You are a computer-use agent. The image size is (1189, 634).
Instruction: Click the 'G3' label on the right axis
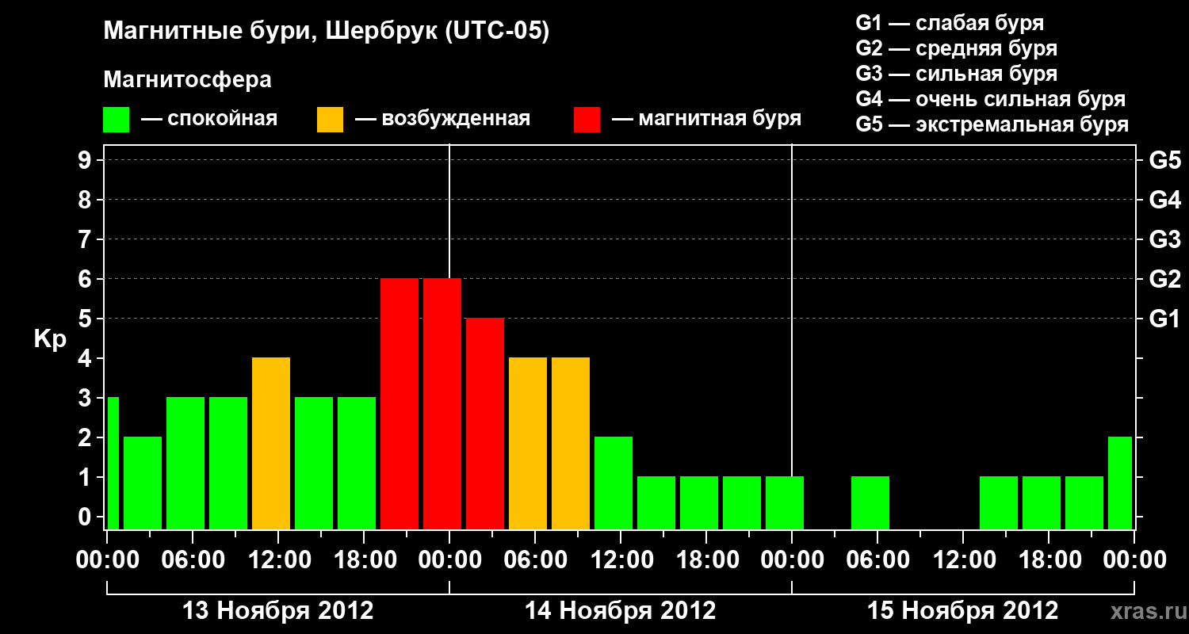tap(1164, 239)
